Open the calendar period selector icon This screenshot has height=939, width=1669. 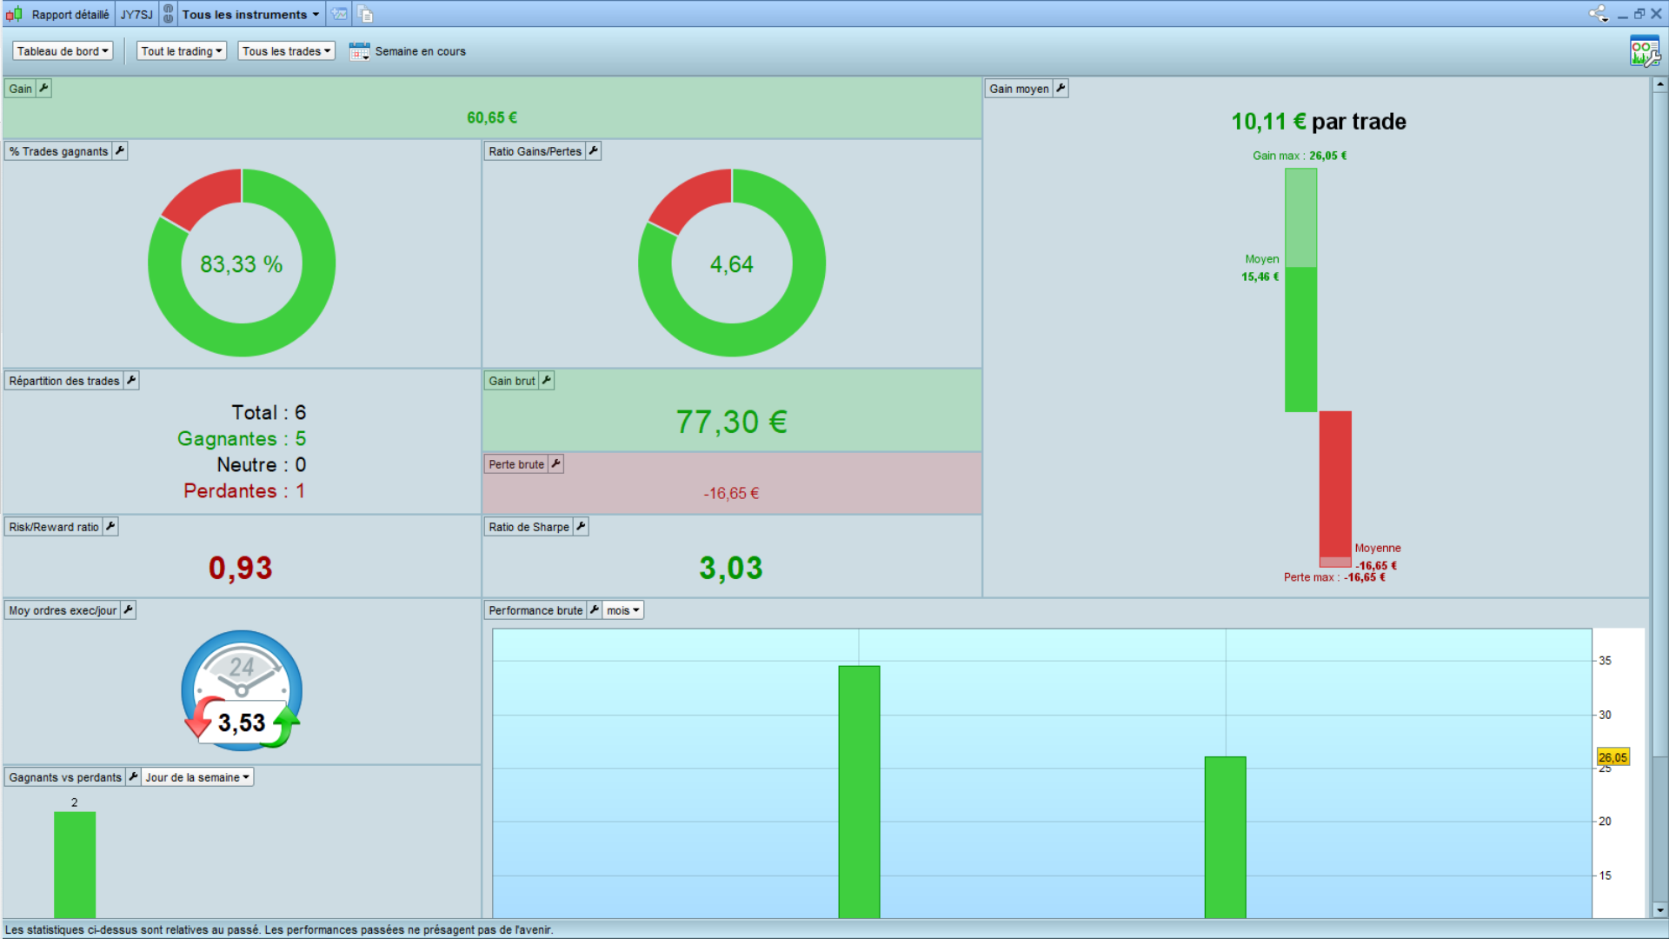(359, 51)
